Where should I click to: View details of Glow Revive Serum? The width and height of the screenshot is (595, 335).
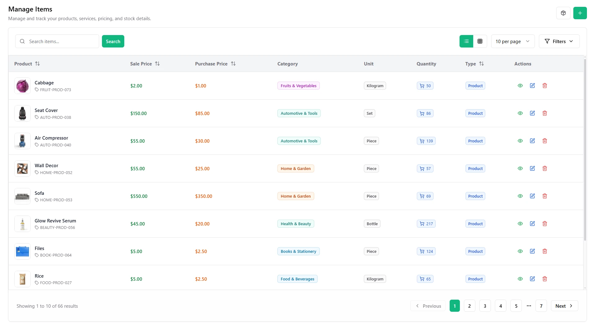[x=520, y=224]
